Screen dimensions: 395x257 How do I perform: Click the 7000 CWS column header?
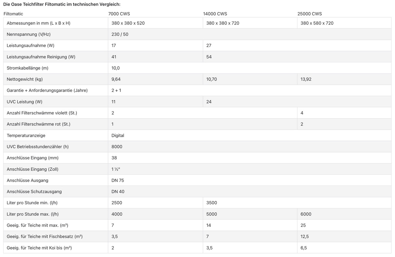pos(119,14)
